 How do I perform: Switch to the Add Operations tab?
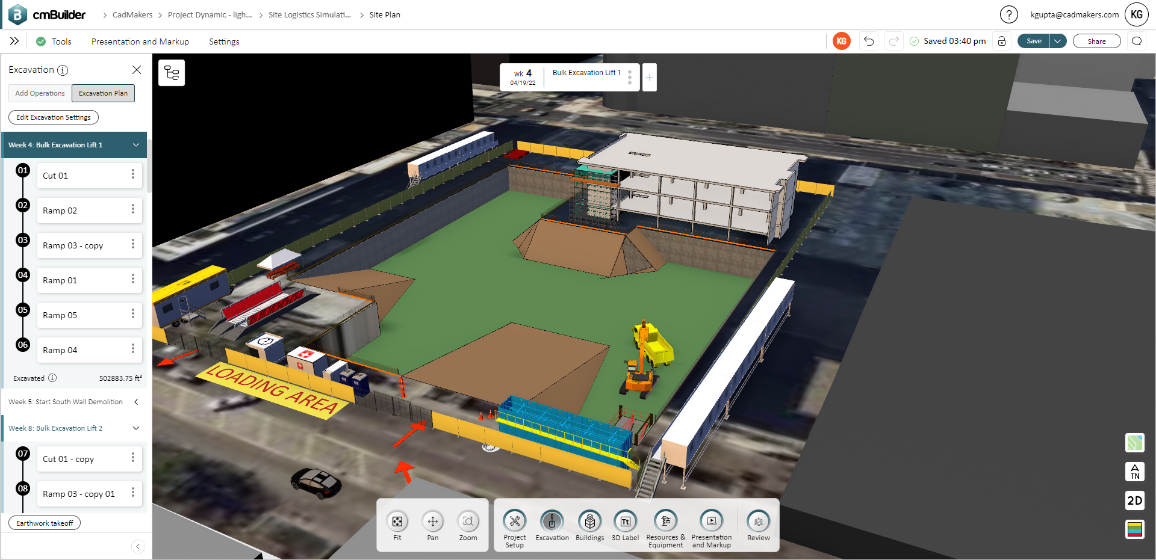coord(39,93)
